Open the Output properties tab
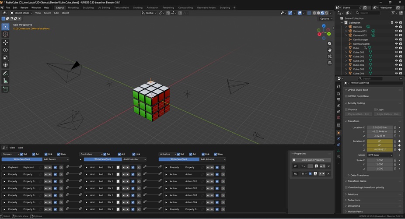405x219 pixels. click(339, 99)
